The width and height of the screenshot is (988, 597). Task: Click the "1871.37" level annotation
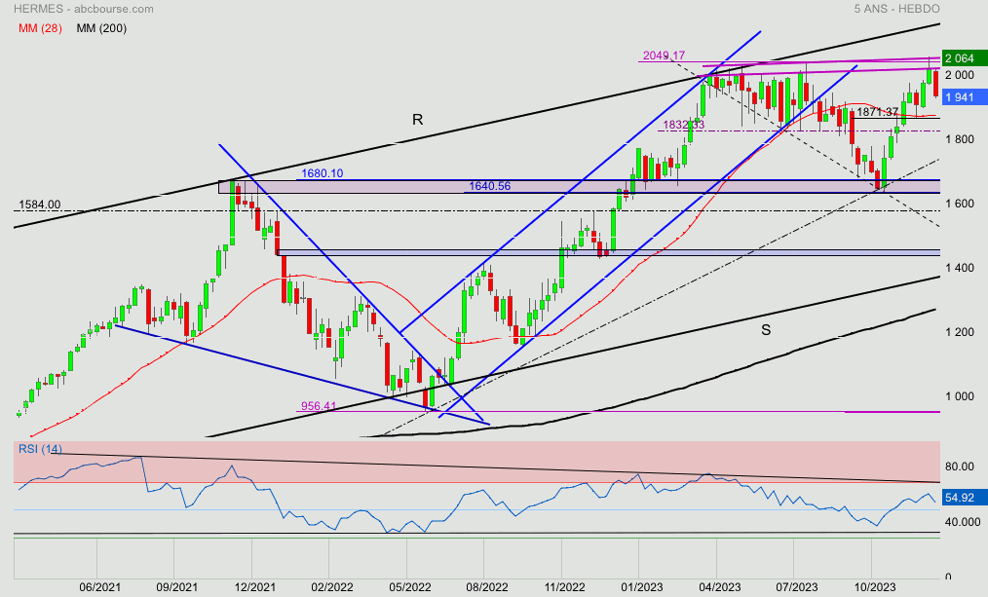pyautogui.click(x=878, y=111)
